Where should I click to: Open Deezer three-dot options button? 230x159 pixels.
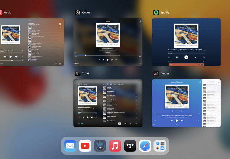177,111
